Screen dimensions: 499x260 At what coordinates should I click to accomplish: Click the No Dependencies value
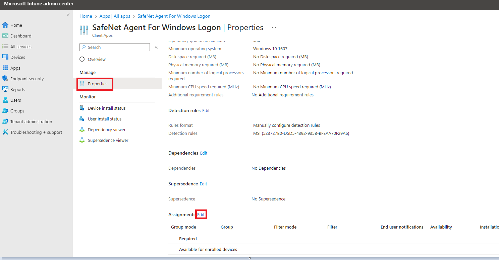point(269,168)
